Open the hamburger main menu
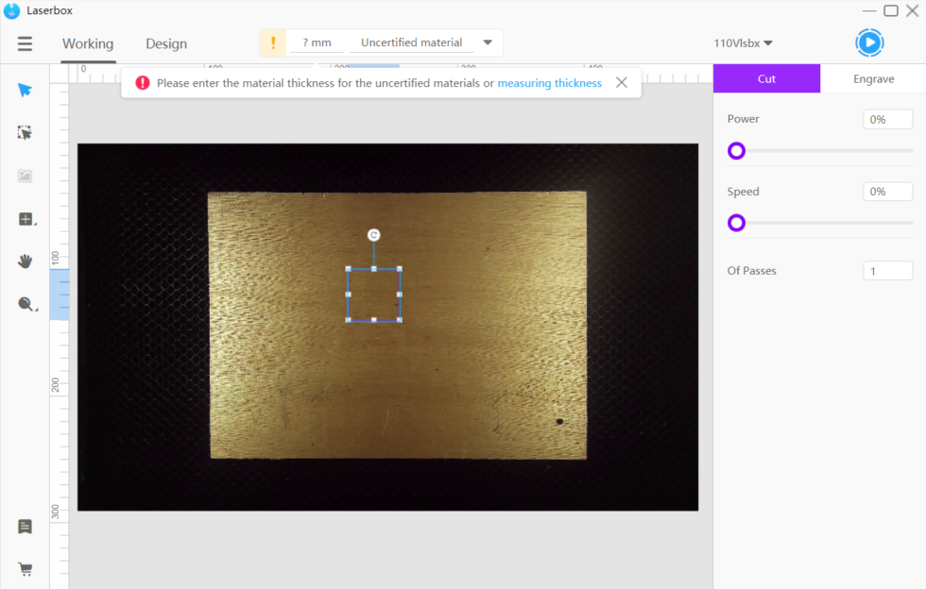 [25, 43]
